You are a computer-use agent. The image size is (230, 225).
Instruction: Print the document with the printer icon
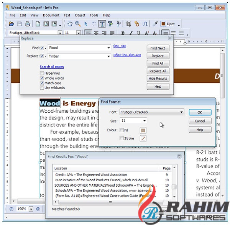(28, 24)
